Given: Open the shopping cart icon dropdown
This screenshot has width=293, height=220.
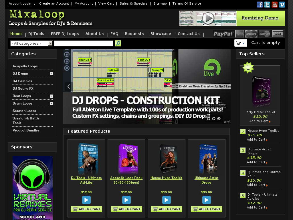Looking at the screenshot, I should [240, 43].
